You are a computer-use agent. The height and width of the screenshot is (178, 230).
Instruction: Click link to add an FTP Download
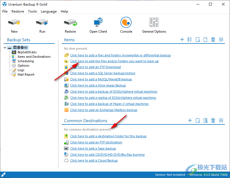click(95, 67)
